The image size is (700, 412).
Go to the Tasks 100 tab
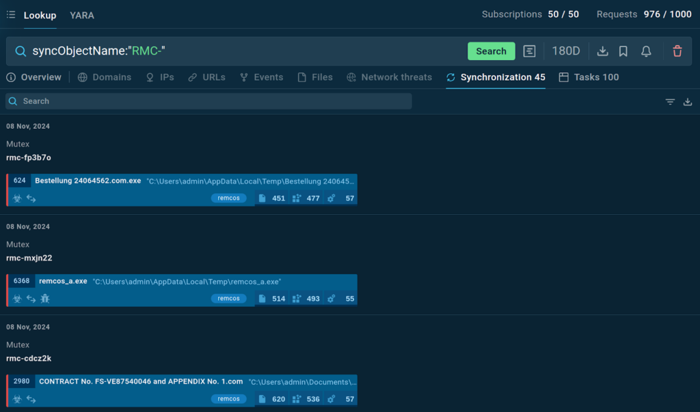589,77
